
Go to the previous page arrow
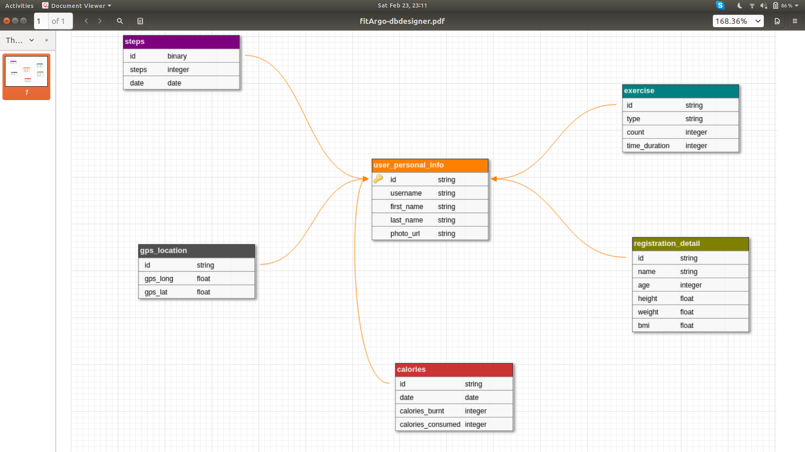pyautogui.click(x=86, y=21)
